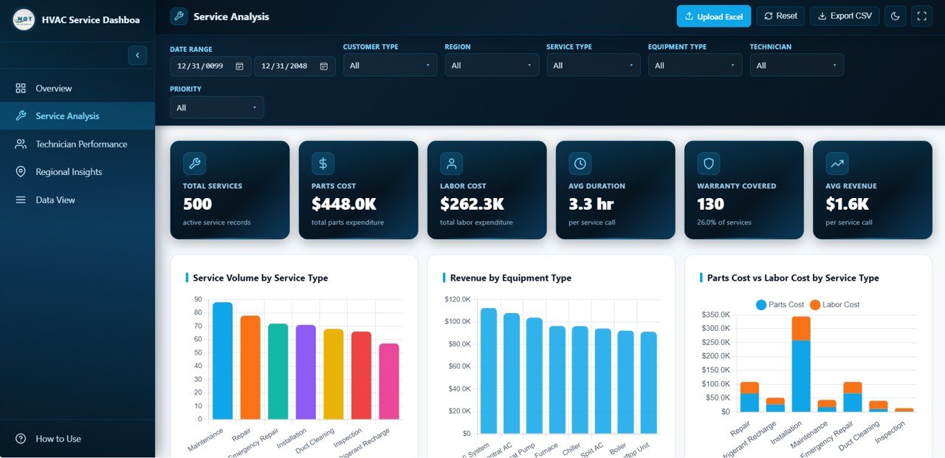Screen dimensions: 945x458
Task: Click the trend arrow icon on Avg Revenue card
Action: pos(836,163)
